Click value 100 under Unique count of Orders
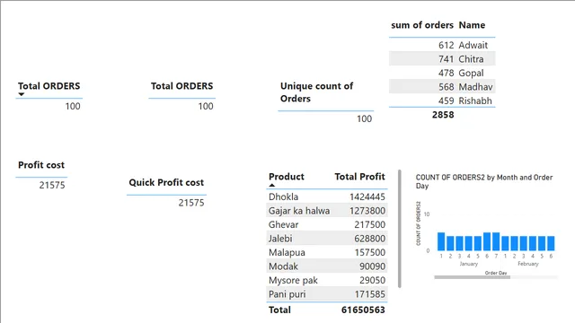The width and height of the screenshot is (575, 323). (x=364, y=118)
